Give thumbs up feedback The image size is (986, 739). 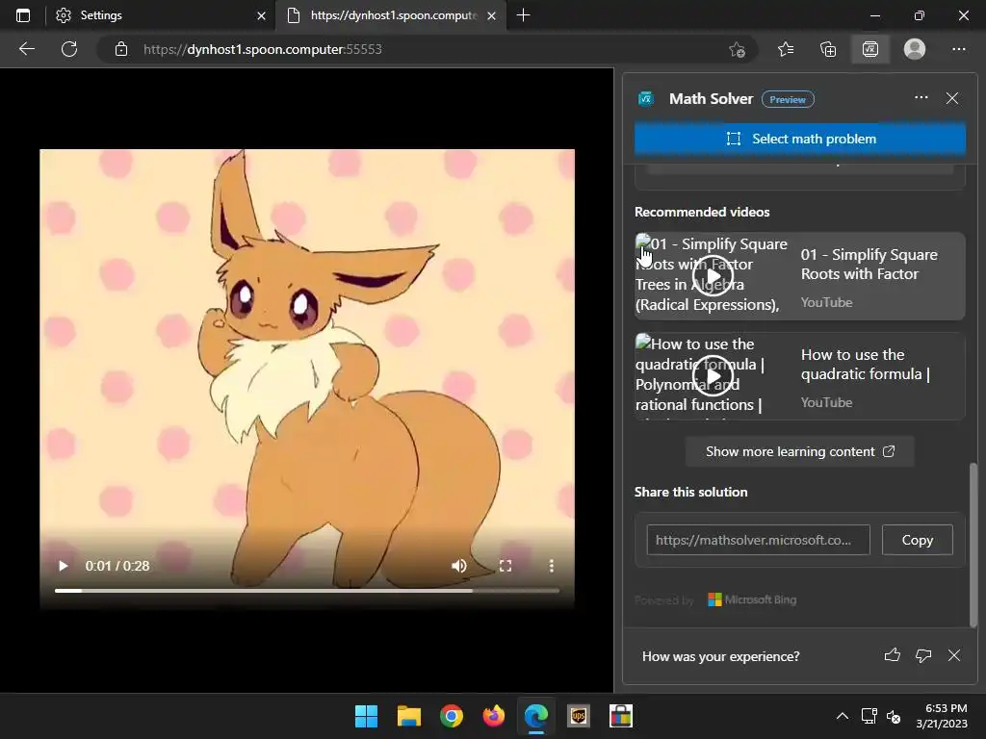pyautogui.click(x=893, y=656)
